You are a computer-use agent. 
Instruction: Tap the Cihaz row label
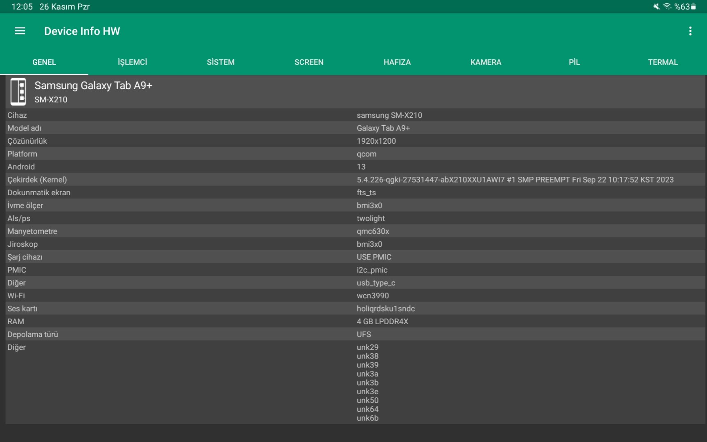point(17,115)
